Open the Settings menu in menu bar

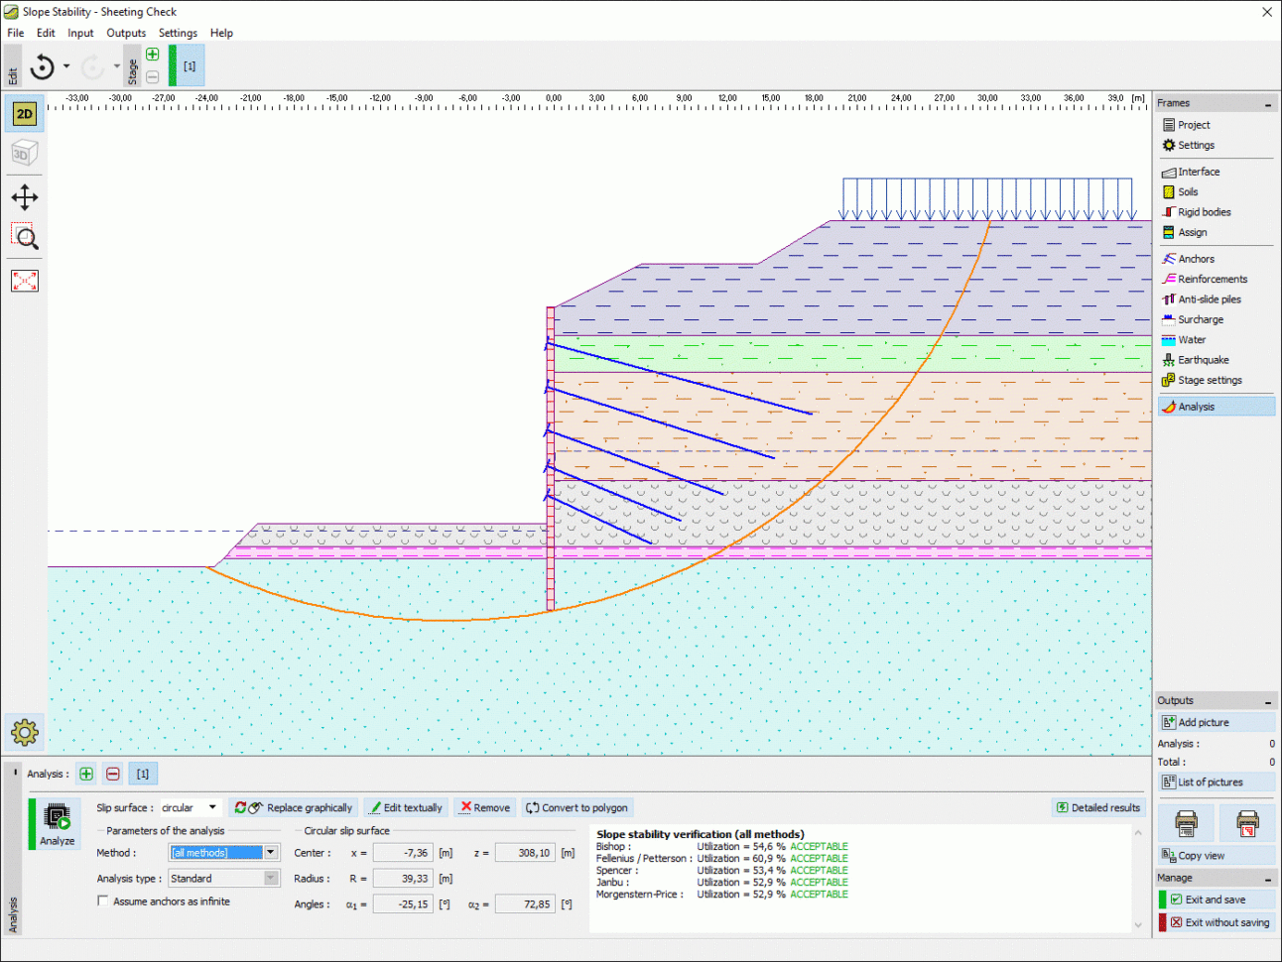pyautogui.click(x=178, y=33)
